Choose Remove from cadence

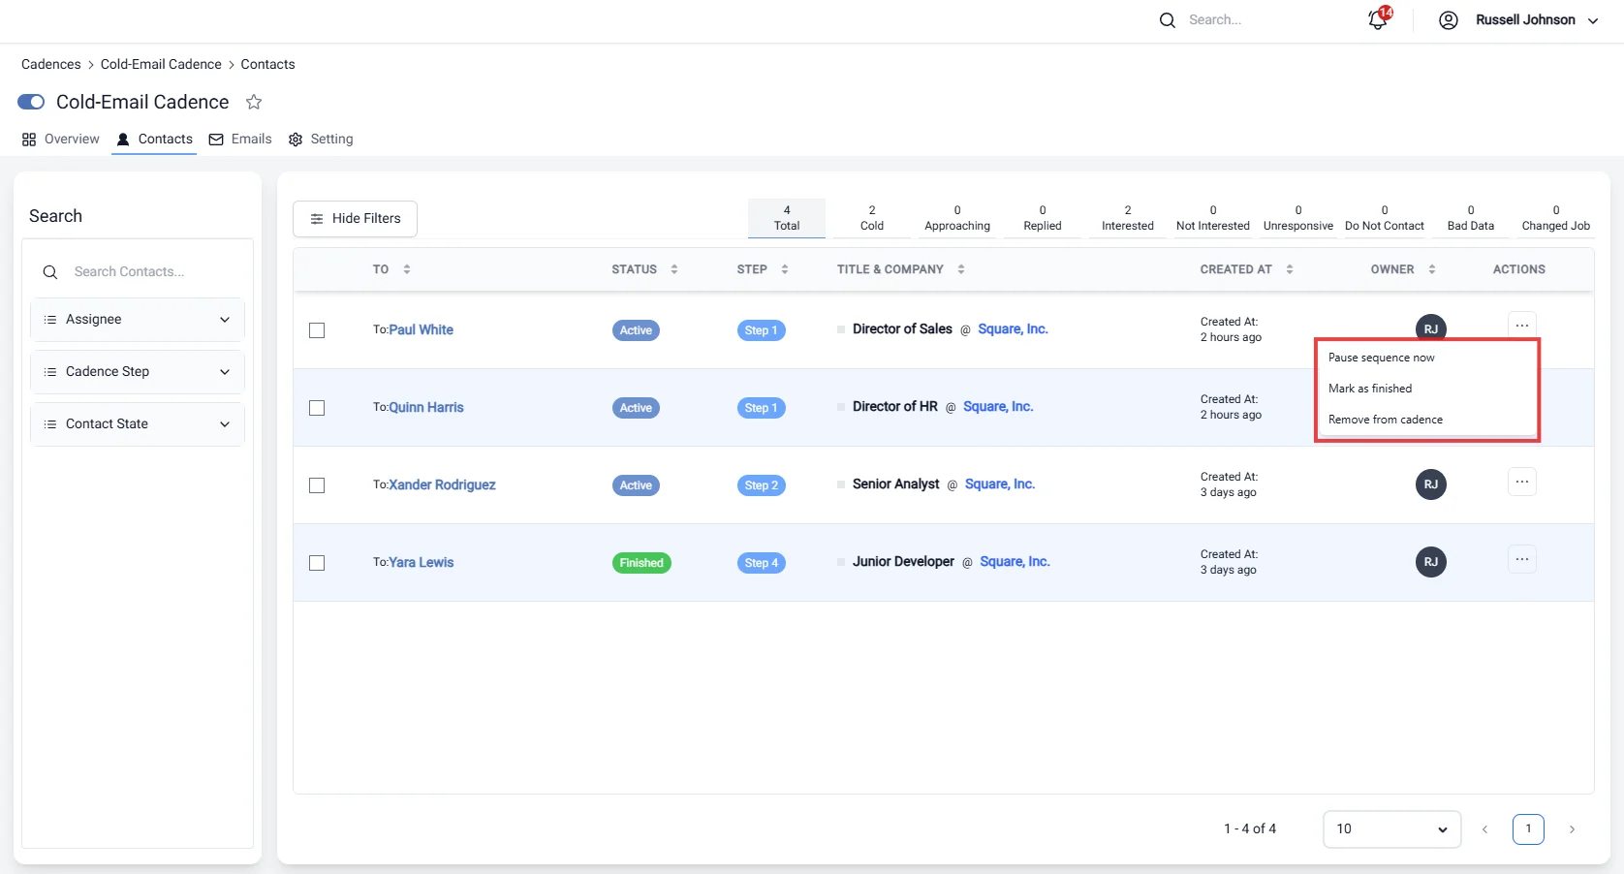[1386, 420]
